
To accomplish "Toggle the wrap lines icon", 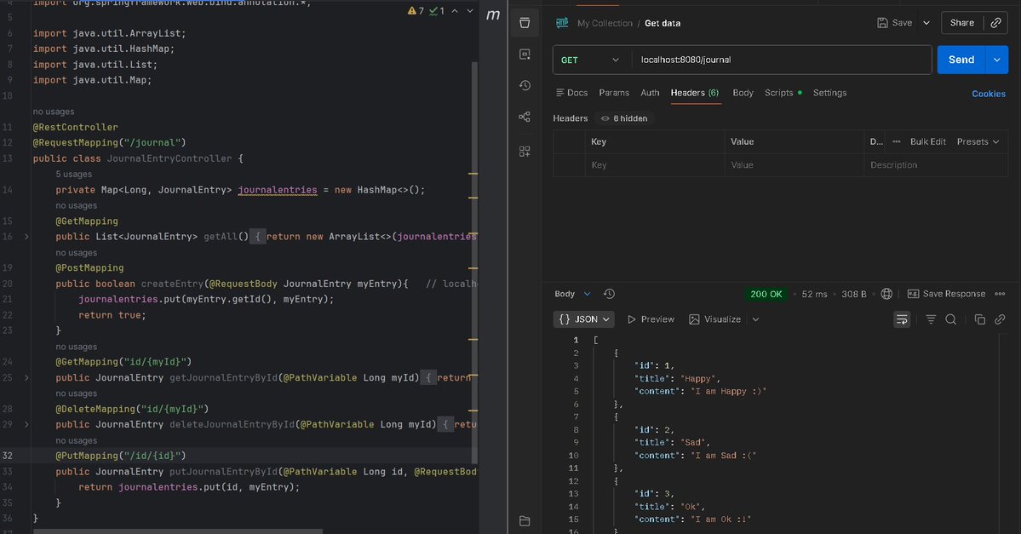I will point(902,319).
